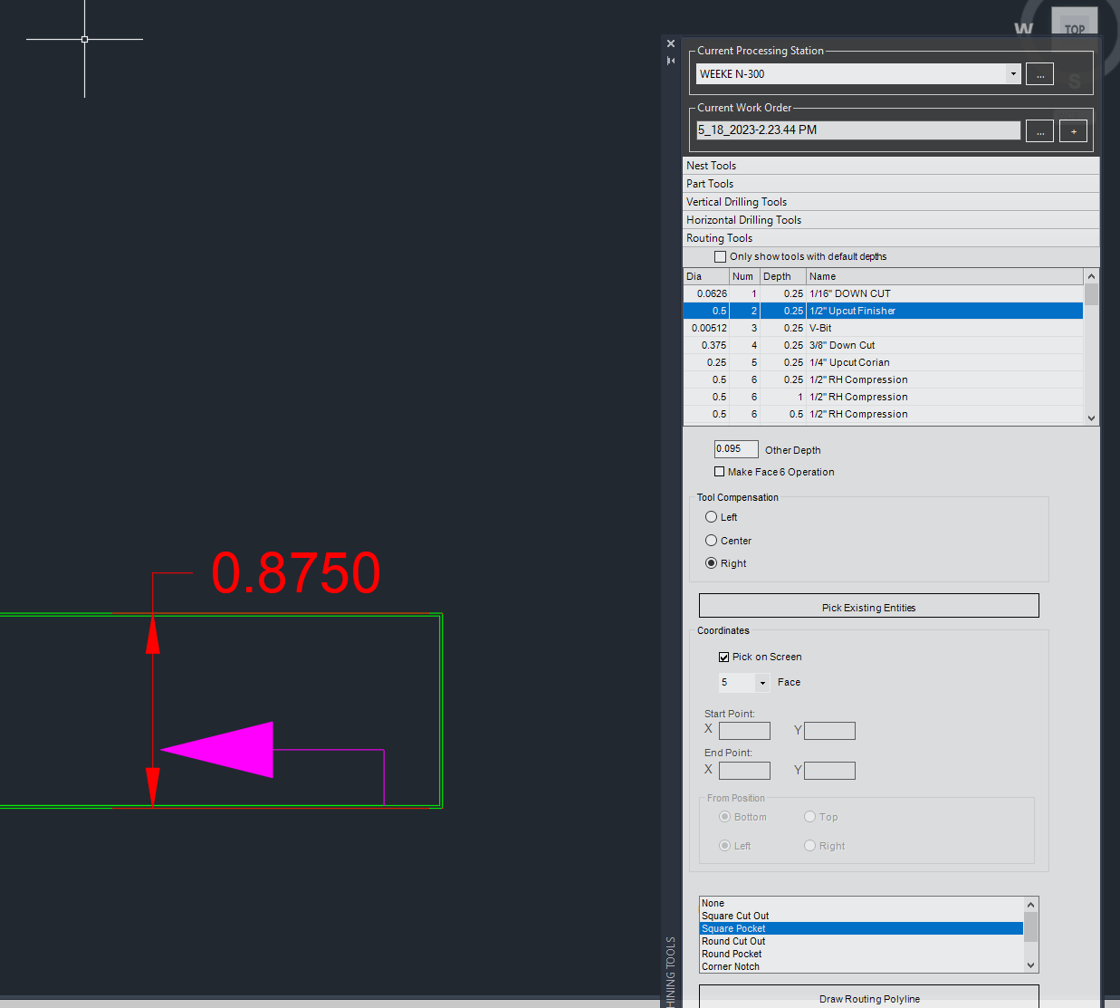Image resolution: width=1120 pixels, height=1008 pixels.
Task: Browse processing station with ellipsis button
Action: [1039, 74]
